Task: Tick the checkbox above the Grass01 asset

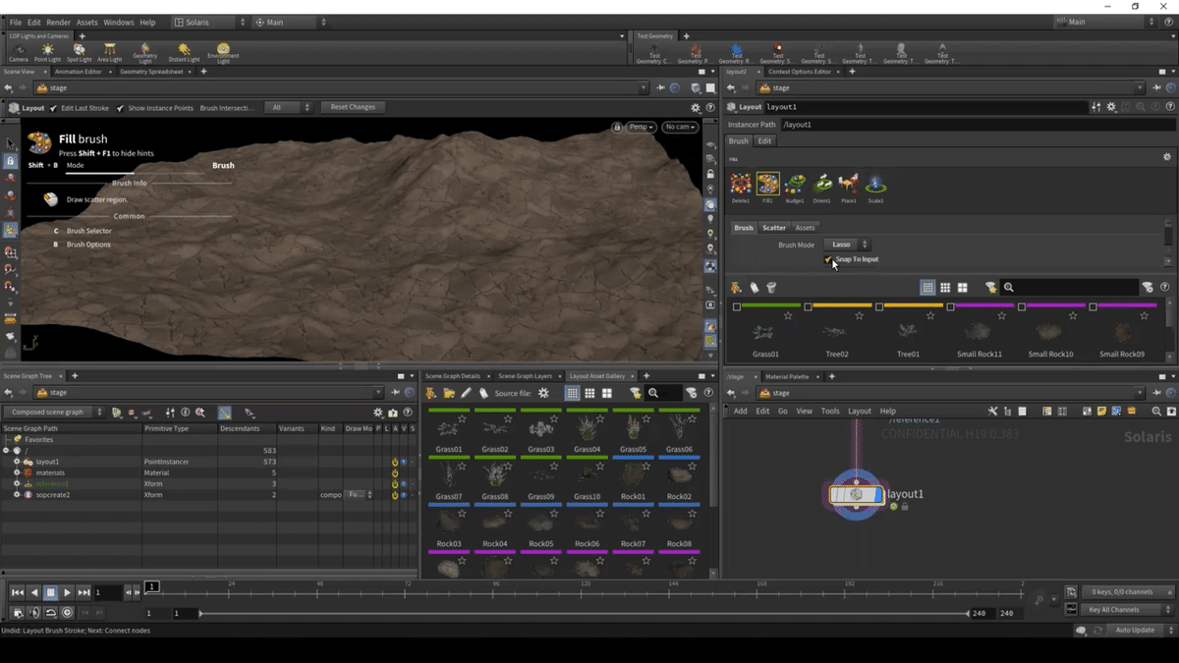Action: coord(737,307)
